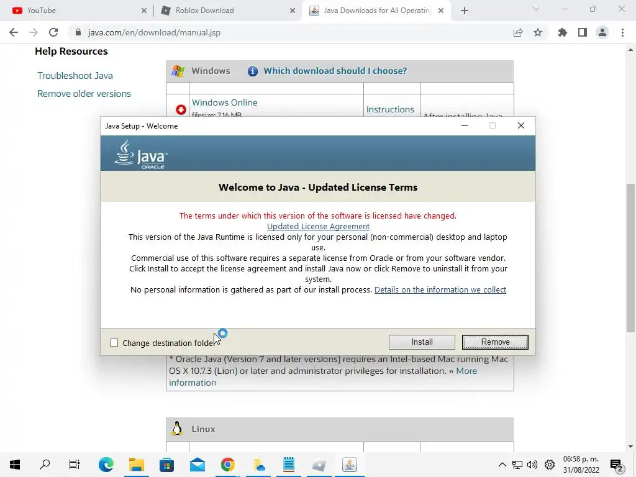The image size is (636, 477).
Task: Bookmark this page with the star icon
Action: click(x=538, y=32)
